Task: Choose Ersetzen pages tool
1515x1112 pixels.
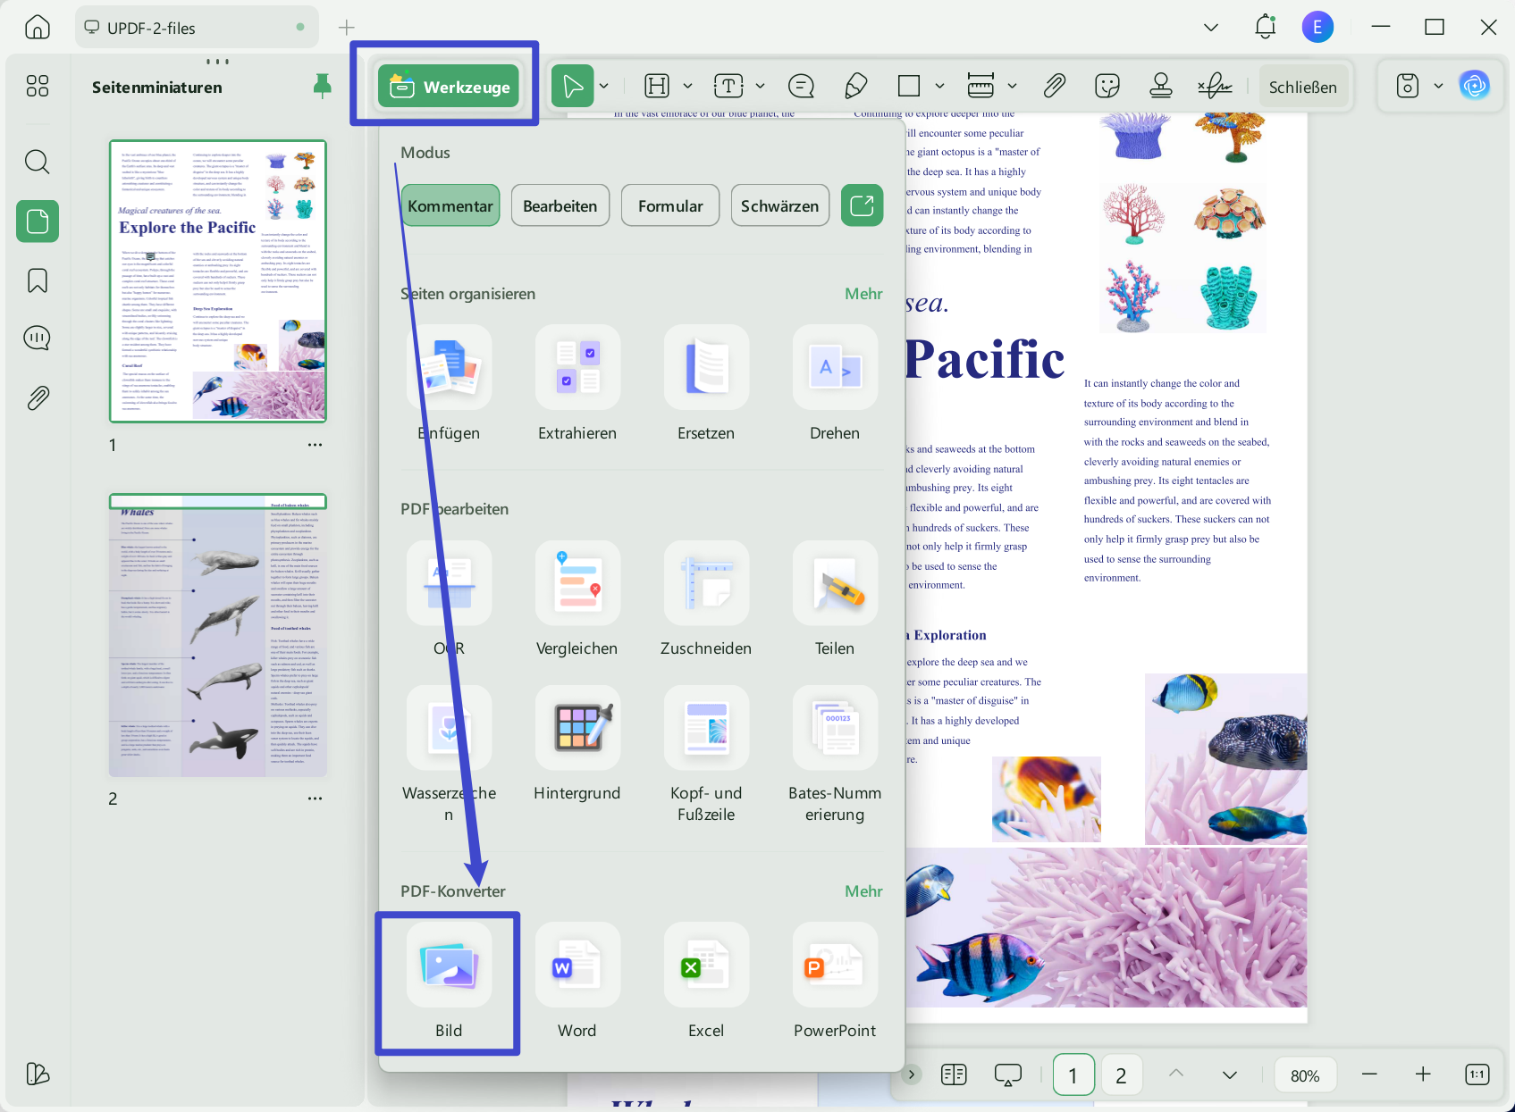Action: (706, 384)
